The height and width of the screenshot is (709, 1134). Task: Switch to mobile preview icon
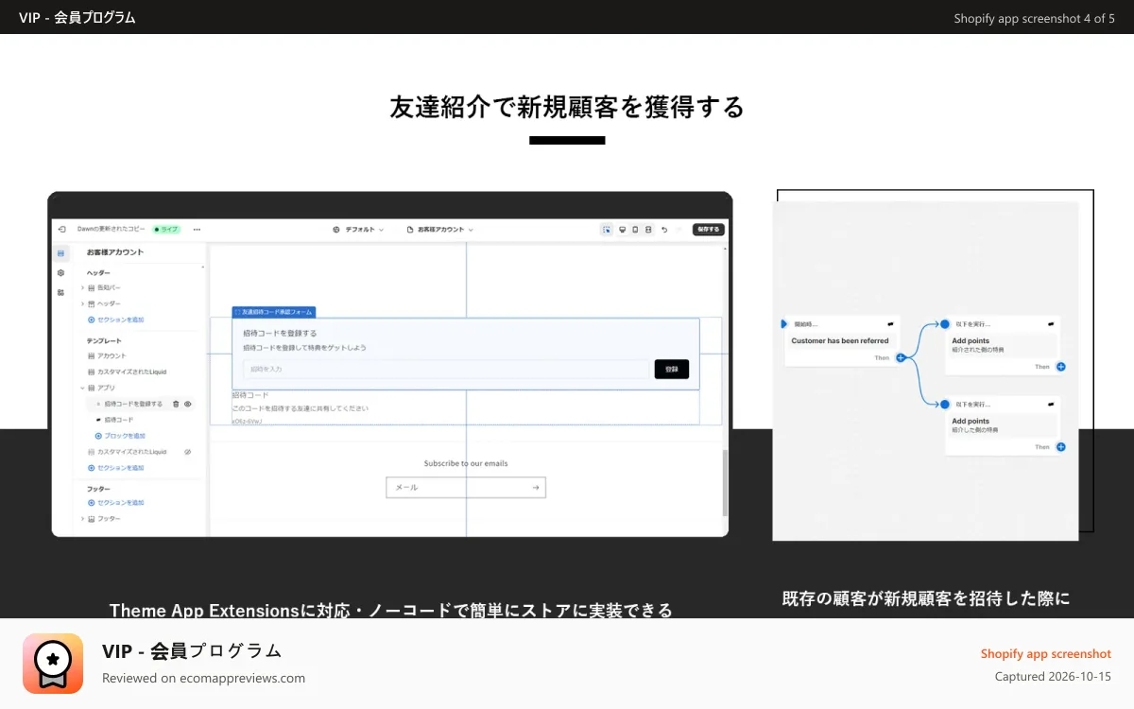(635, 230)
